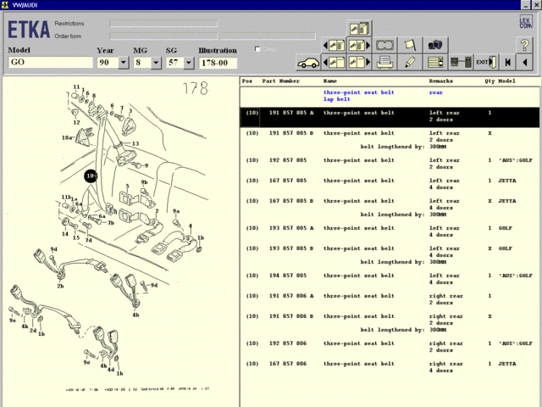This screenshot has width=542, height=407.
Task: Open help with question mark icon
Action: click(524, 45)
